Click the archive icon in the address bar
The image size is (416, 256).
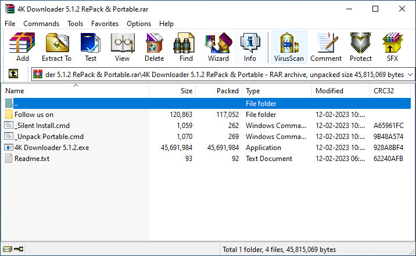pos(38,74)
